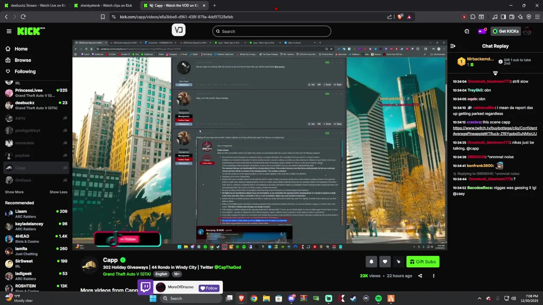This screenshot has height=305, width=543.
Task: Open recommended channel SirSweet
Action: point(36,263)
